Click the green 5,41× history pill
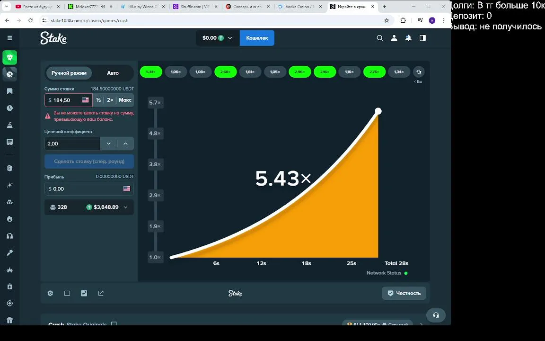This screenshot has width=545, height=341. coord(151,72)
